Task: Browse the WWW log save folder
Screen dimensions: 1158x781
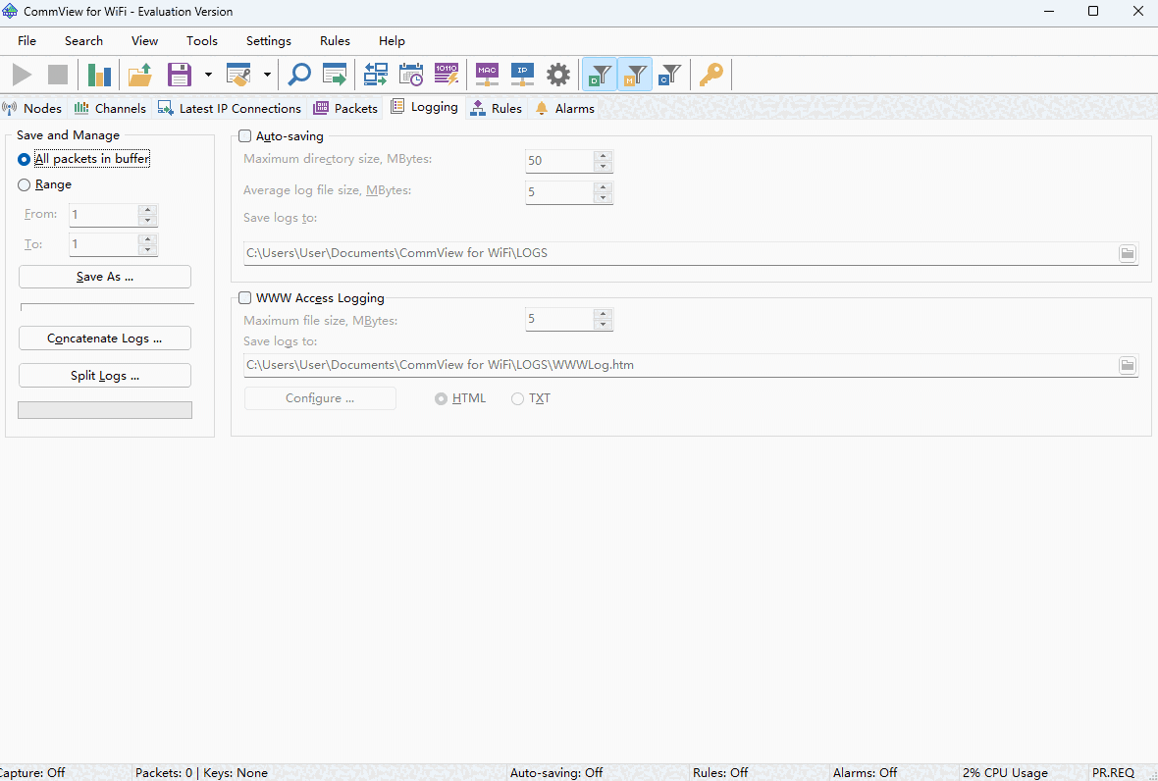Action: pos(1127,364)
